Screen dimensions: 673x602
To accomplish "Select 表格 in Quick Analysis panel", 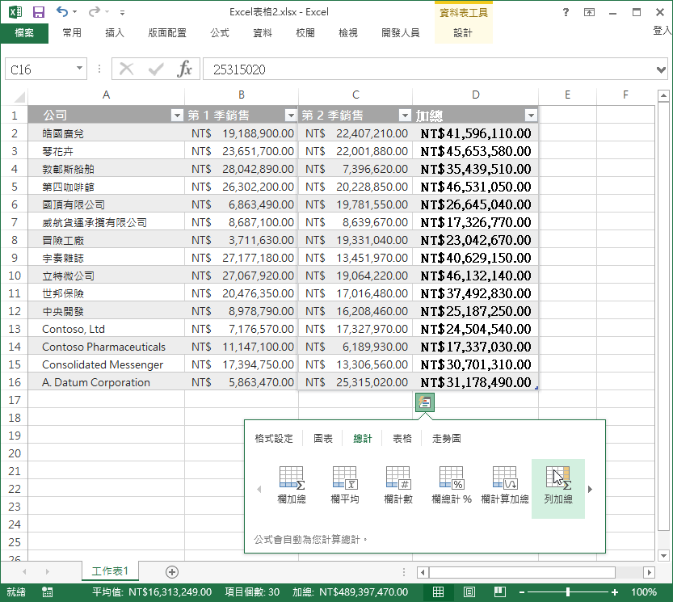I will pos(402,439).
